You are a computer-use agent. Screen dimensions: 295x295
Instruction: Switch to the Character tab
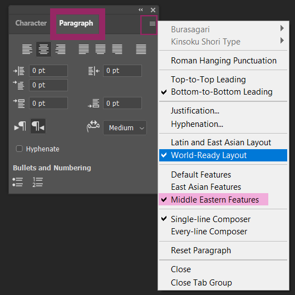31,23
